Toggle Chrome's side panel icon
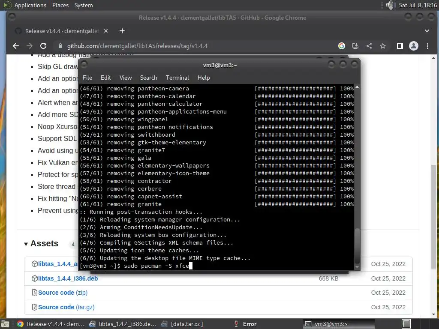The image size is (439, 329). pos(400,46)
